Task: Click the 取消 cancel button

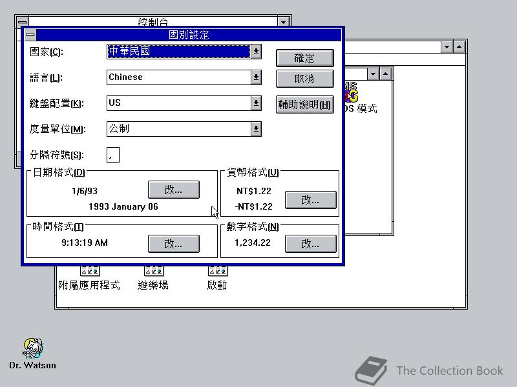Action: 304,79
